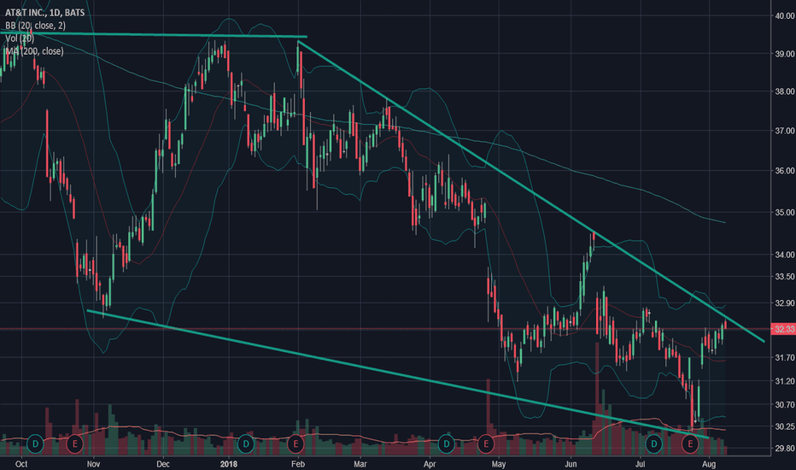Click the current price label 32.33

tap(783, 329)
